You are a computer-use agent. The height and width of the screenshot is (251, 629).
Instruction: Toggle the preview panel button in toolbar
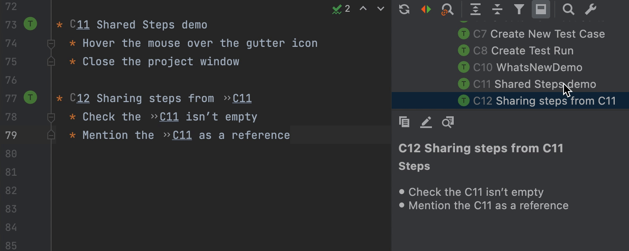pyautogui.click(x=541, y=9)
